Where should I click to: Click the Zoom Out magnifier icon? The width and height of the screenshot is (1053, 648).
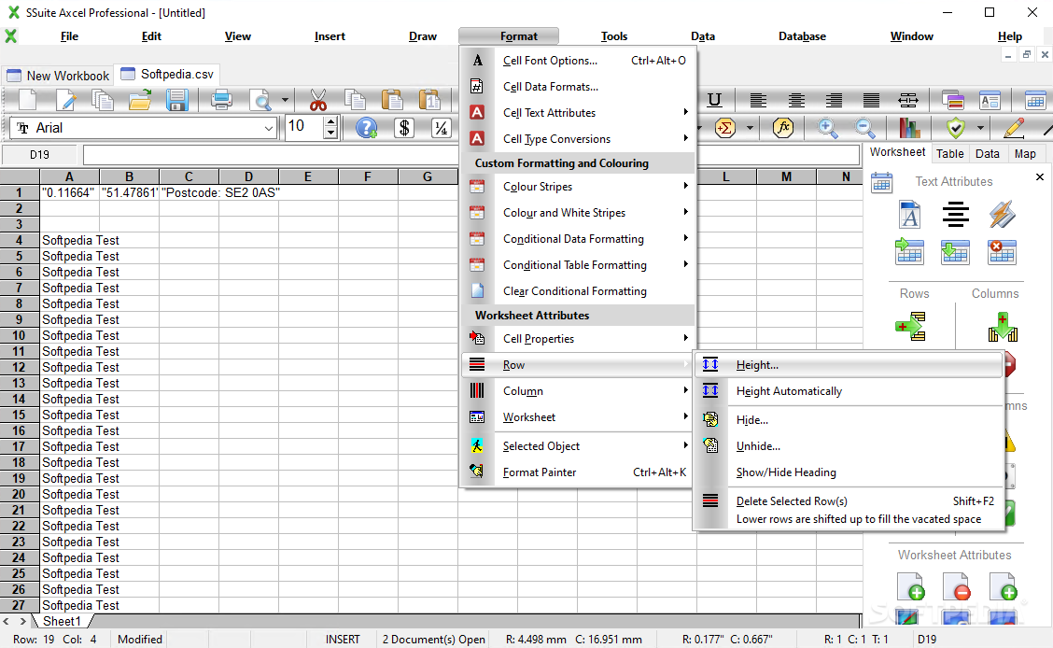point(865,128)
